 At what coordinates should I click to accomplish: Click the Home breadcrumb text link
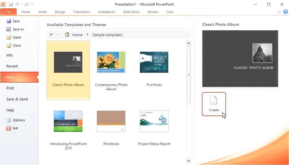pyautogui.click(x=77, y=35)
